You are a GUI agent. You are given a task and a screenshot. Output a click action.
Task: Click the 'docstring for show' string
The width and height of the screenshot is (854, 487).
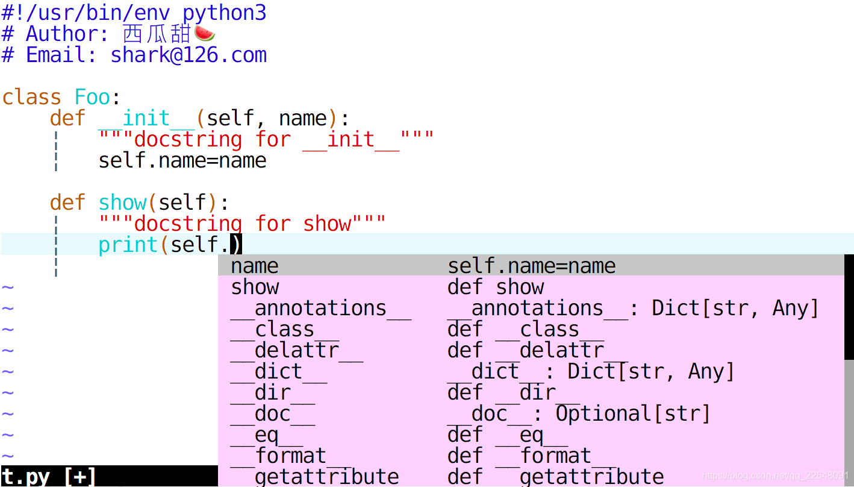point(242,223)
